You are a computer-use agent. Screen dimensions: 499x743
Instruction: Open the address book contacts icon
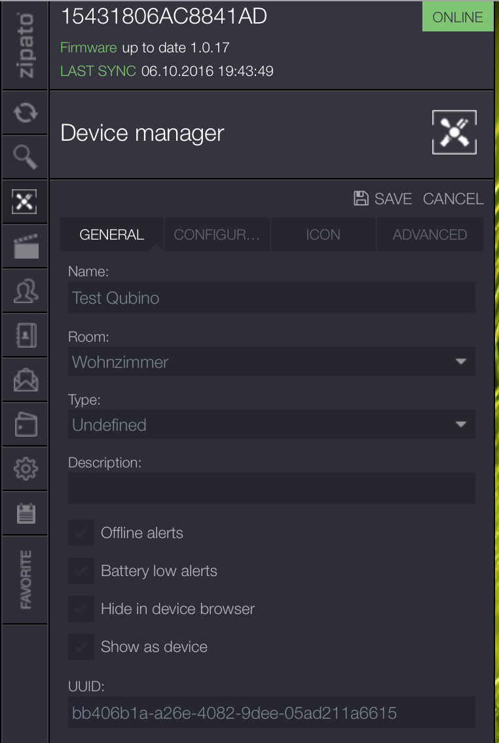25,336
